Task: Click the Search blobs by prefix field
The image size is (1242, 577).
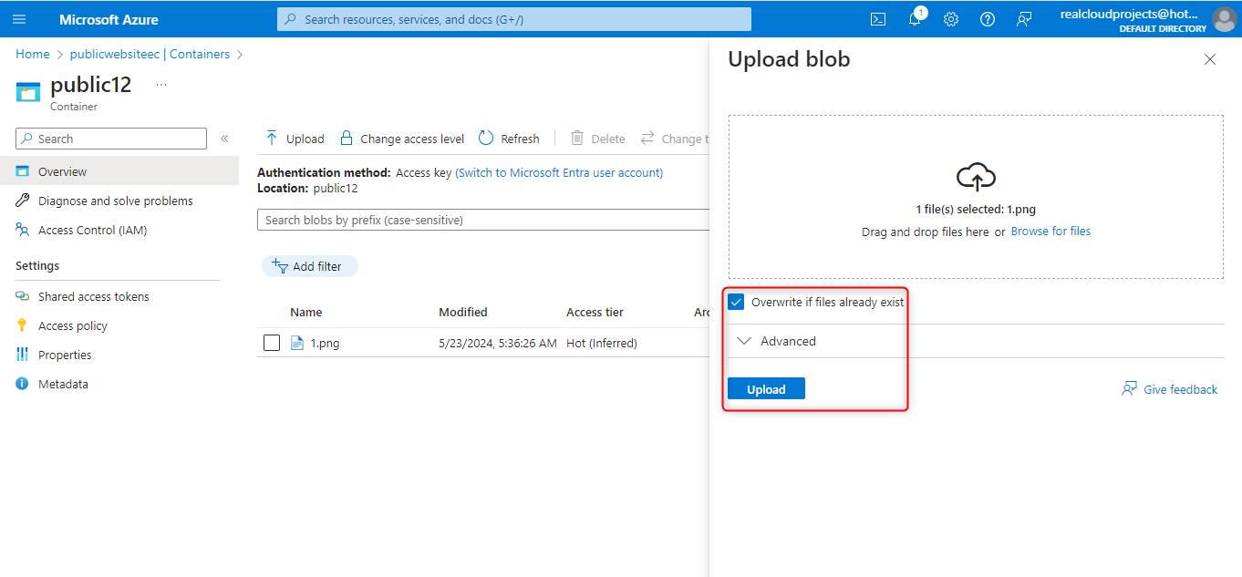Action: 483,220
